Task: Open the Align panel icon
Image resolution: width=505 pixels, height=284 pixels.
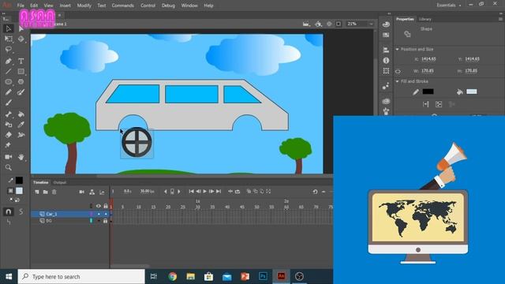Action: tap(386, 50)
